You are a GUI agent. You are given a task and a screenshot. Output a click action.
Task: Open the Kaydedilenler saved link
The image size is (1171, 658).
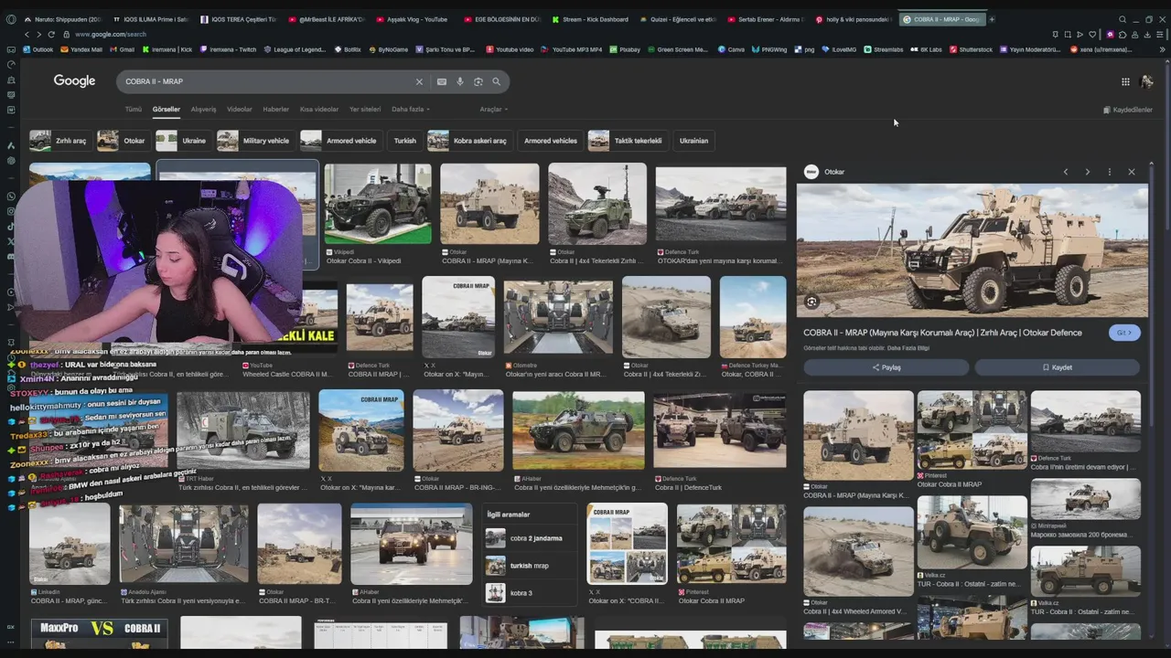[x=1127, y=110]
